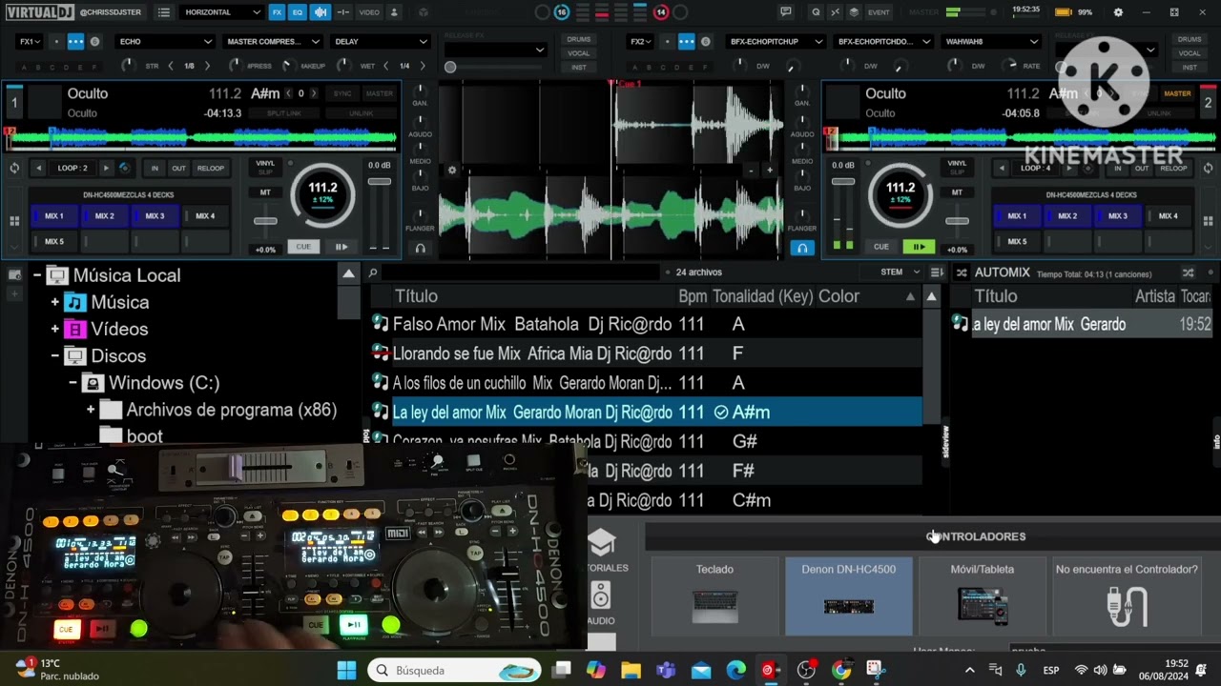Select Móvil/Tableta controller option
This screenshot has width=1221, height=686.
coord(982,596)
